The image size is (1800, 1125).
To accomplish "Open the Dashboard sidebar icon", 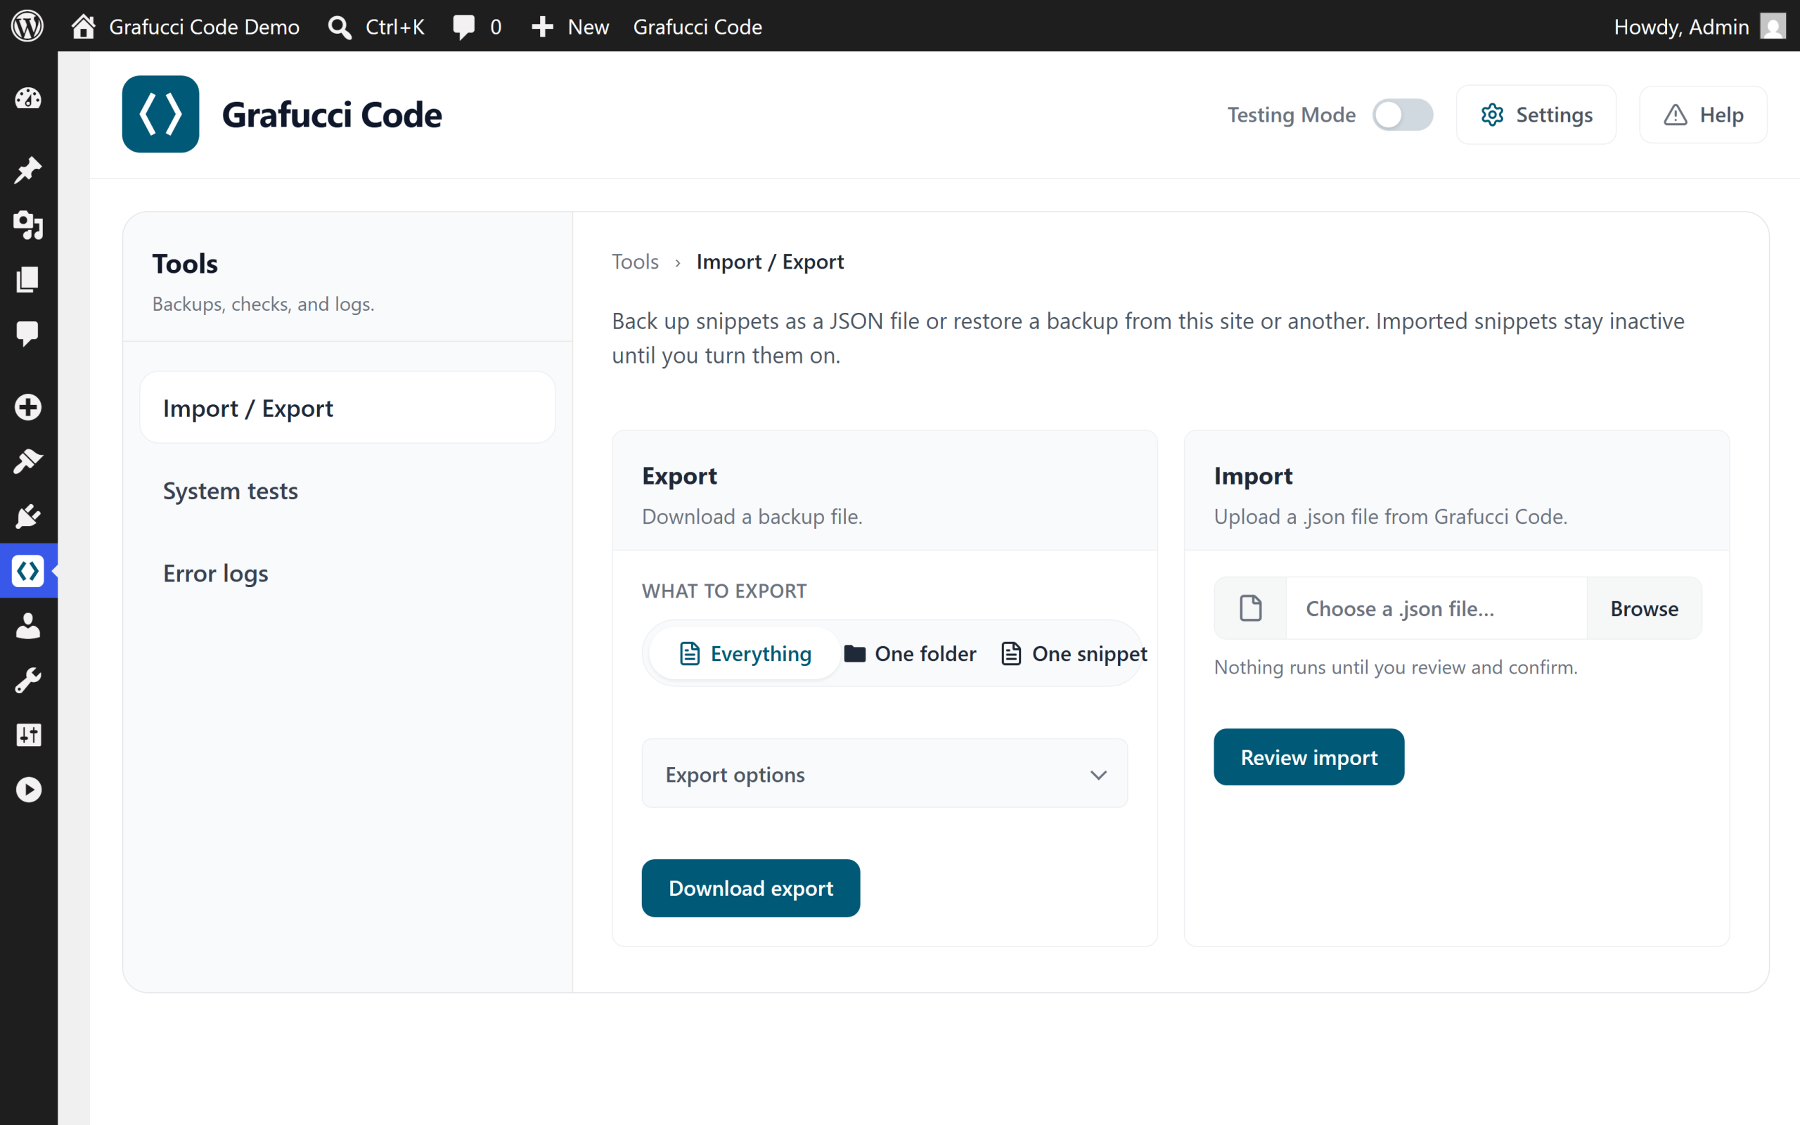I will 28,98.
